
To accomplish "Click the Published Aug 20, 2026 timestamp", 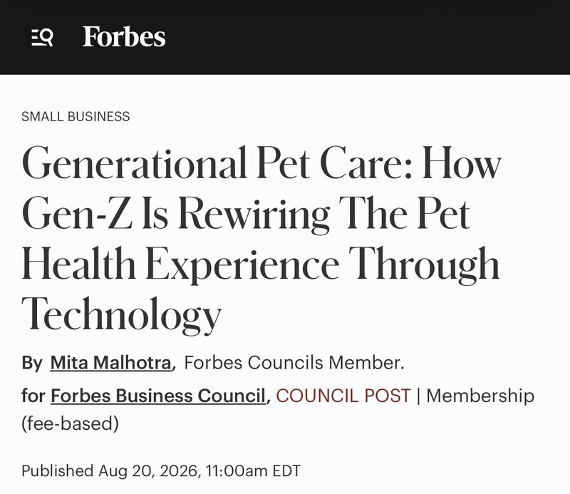I will 161,470.
